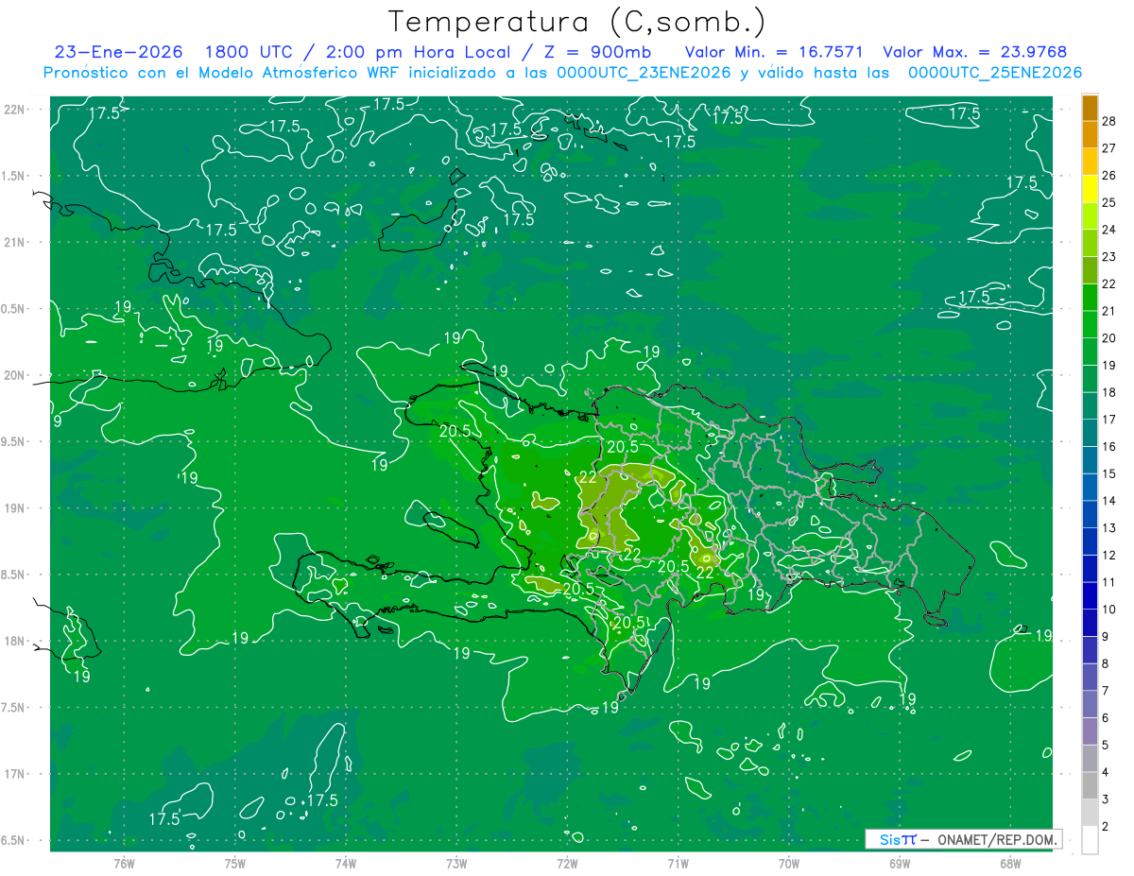Click the title 'Temperatura (C,somb.)'
The height and width of the screenshot is (876, 1134).
pos(577,22)
